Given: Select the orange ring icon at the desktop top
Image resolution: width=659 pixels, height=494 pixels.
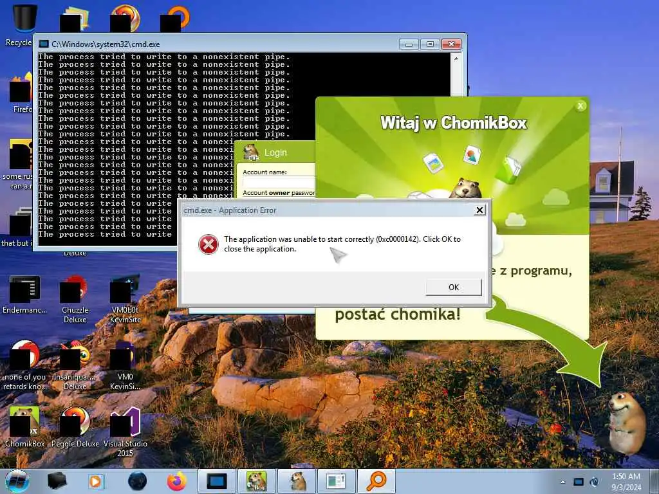Looking at the screenshot, I should tap(175, 19).
